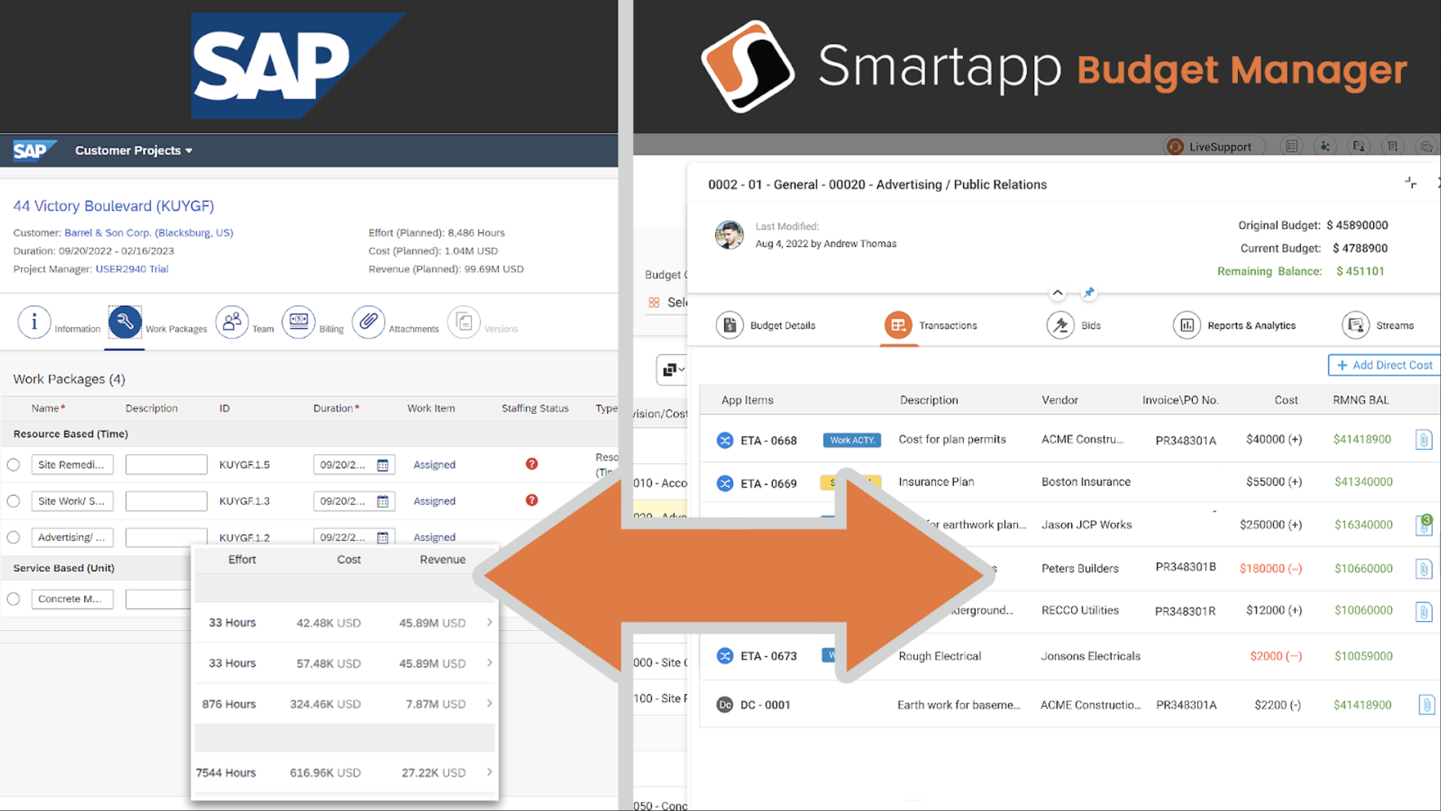Switch to Bids tab label
The width and height of the screenshot is (1441, 811).
[x=1091, y=326]
